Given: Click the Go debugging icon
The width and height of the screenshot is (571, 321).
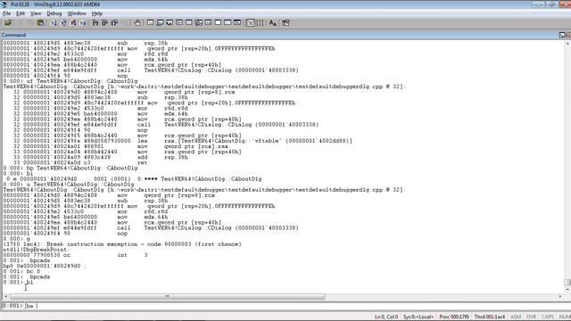Looking at the screenshot, I should (x=54, y=23).
